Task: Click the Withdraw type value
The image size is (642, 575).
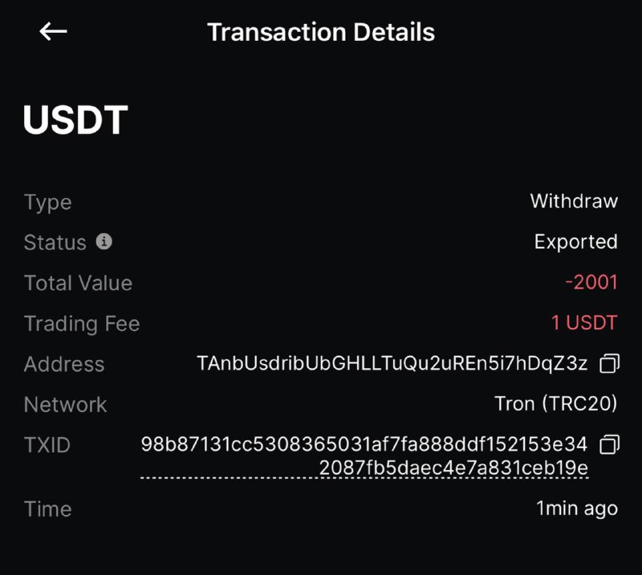Action: click(574, 201)
